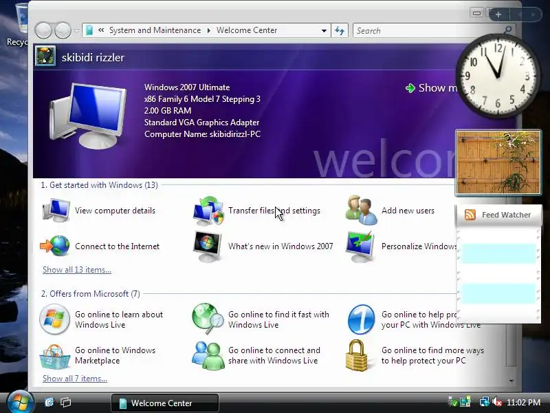Viewport: 550px width, 413px height.
Task: Open View computer details icon
Action: (56, 211)
